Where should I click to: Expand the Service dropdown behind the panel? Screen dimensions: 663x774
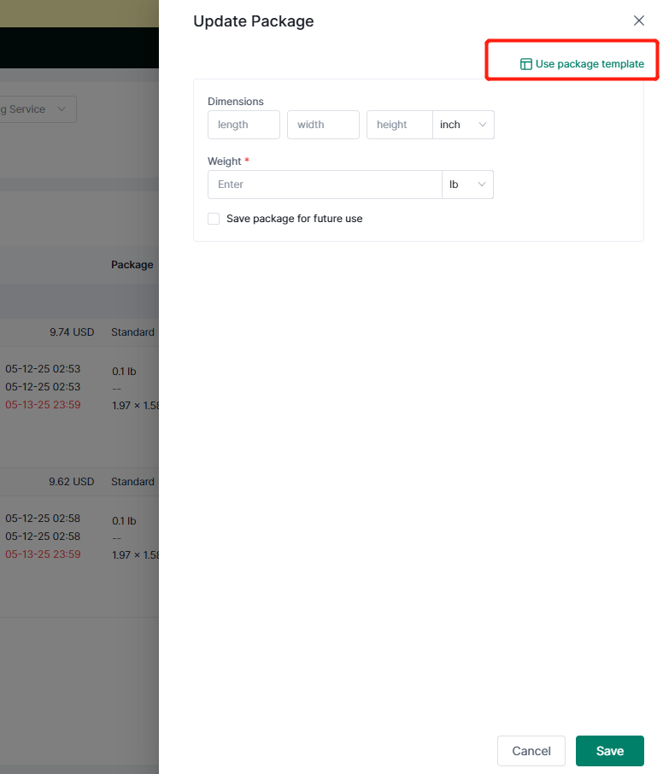pos(38,109)
